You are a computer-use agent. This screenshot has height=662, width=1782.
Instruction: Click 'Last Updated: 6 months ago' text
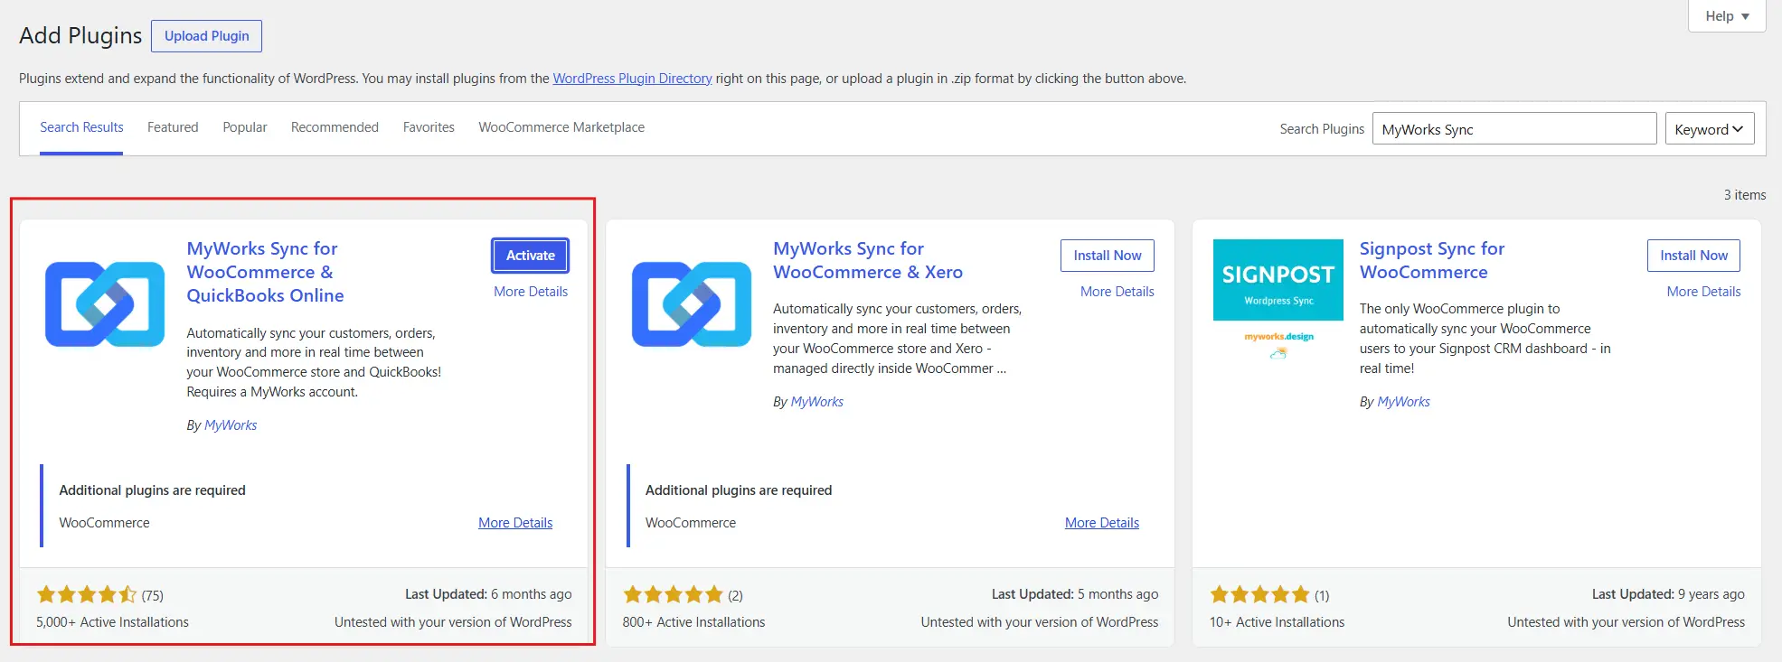click(x=488, y=594)
